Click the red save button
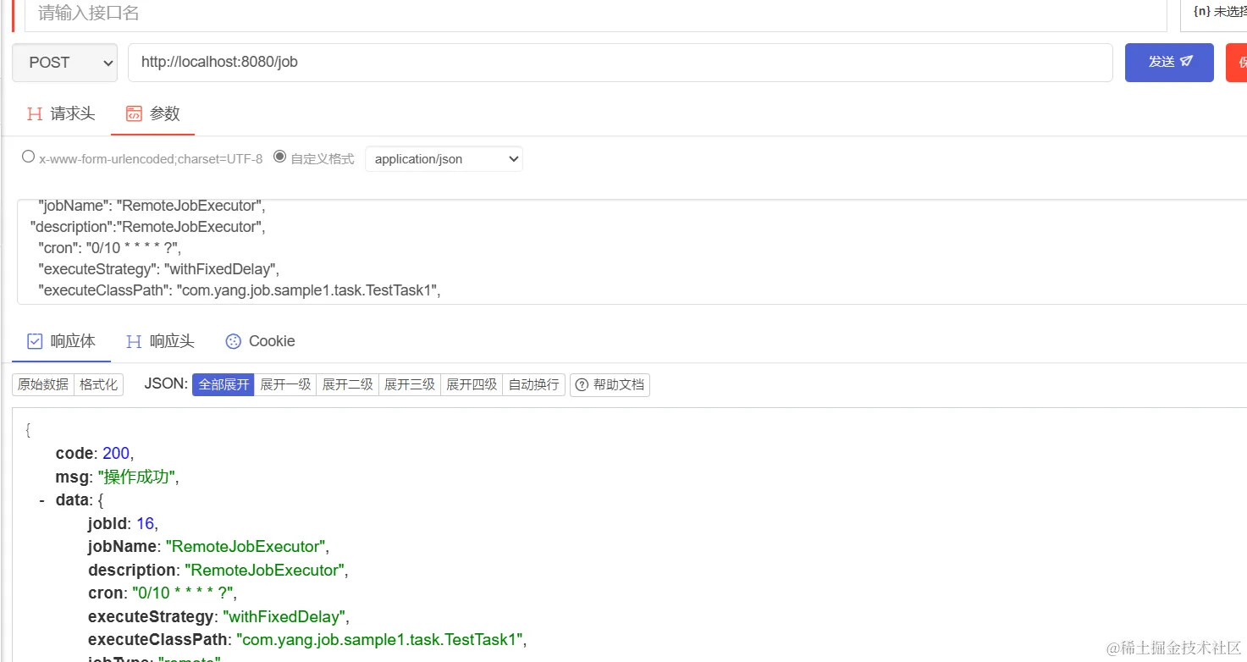 click(1236, 63)
